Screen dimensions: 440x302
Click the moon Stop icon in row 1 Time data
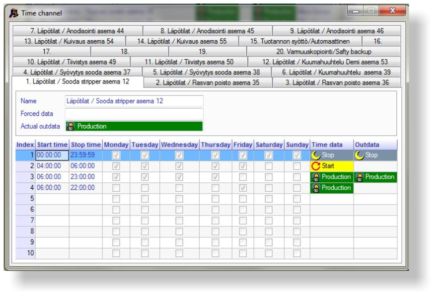click(316, 155)
